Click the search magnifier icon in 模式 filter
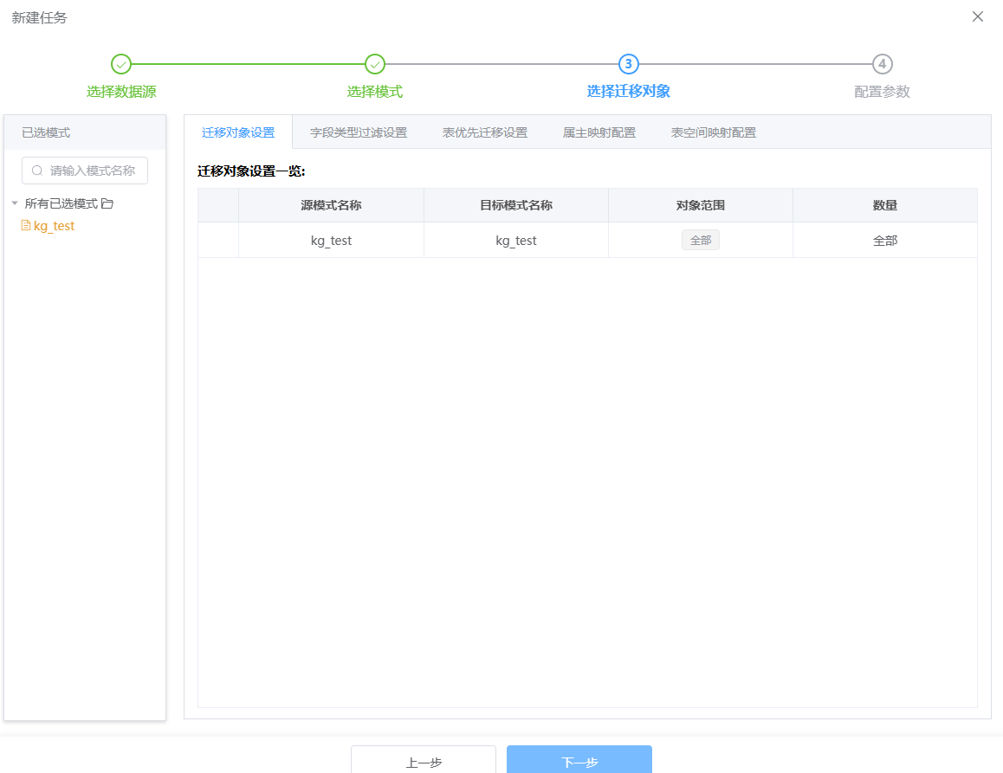The width and height of the screenshot is (1003, 773). tap(37, 171)
